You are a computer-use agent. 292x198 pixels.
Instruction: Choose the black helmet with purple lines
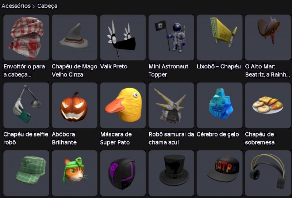coord(123,173)
